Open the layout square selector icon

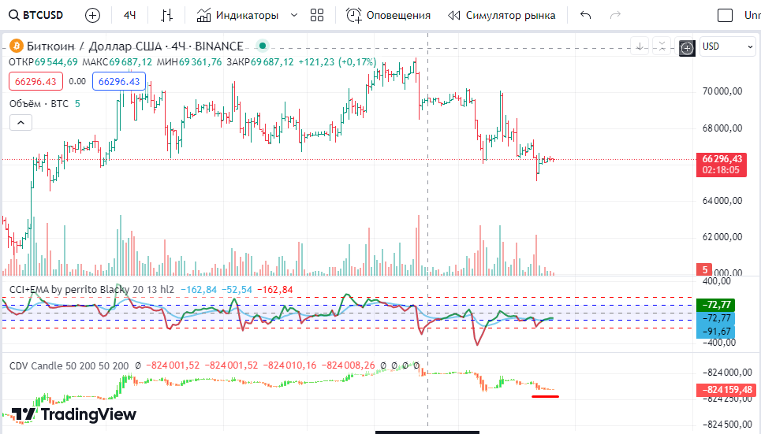[725, 16]
